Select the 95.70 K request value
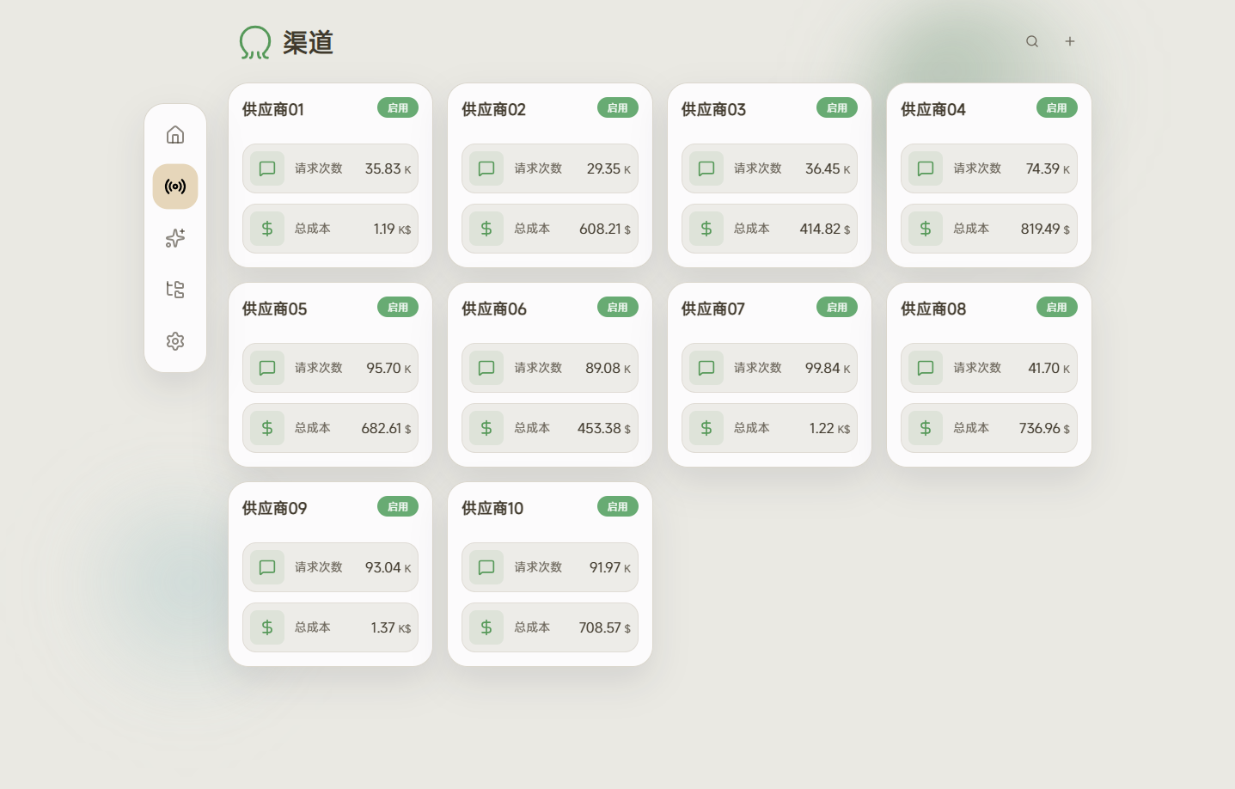Viewport: 1235px width, 789px height. (x=388, y=368)
